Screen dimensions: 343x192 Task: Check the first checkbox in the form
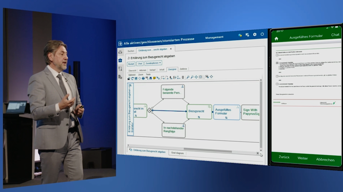[277, 55]
